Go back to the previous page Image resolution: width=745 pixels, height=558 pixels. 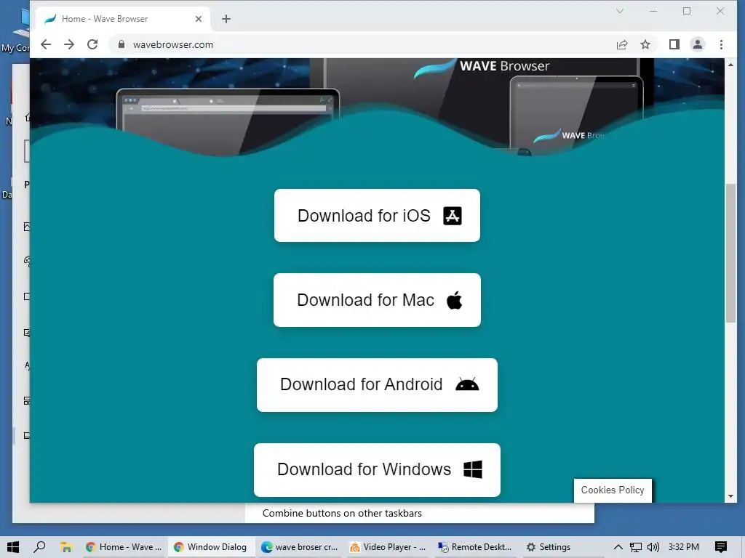[x=46, y=44]
